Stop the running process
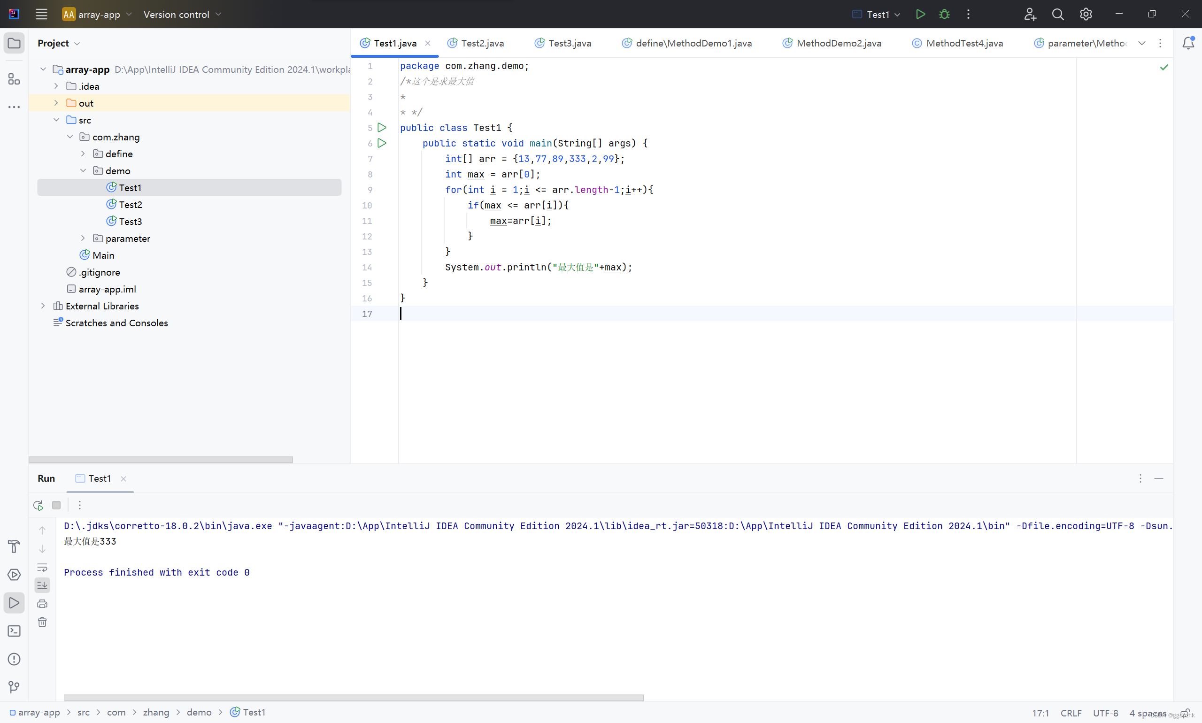This screenshot has height=723, width=1202. (56, 505)
